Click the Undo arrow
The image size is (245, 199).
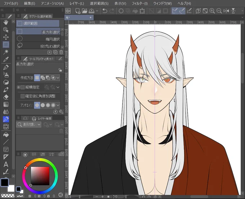pyautogui.click(x=105, y=11)
